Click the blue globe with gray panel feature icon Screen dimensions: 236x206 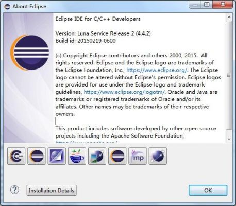[x=57, y=156]
